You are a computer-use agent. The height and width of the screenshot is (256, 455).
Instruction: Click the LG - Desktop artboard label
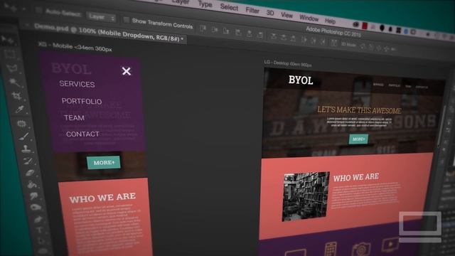[x=288, y=63]
